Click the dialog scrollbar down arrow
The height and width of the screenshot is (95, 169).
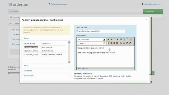(151, 82)
